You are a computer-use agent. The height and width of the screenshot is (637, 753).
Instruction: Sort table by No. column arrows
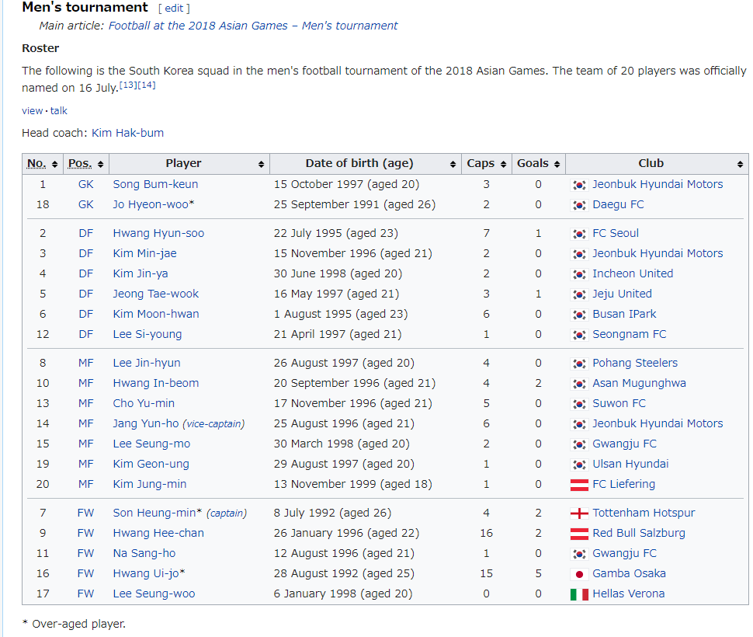(55, 164)
